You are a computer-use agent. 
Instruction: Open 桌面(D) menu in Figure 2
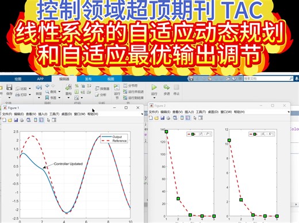pos(213,112)
